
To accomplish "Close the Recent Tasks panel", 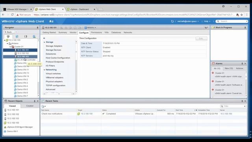I will [245, 101].
